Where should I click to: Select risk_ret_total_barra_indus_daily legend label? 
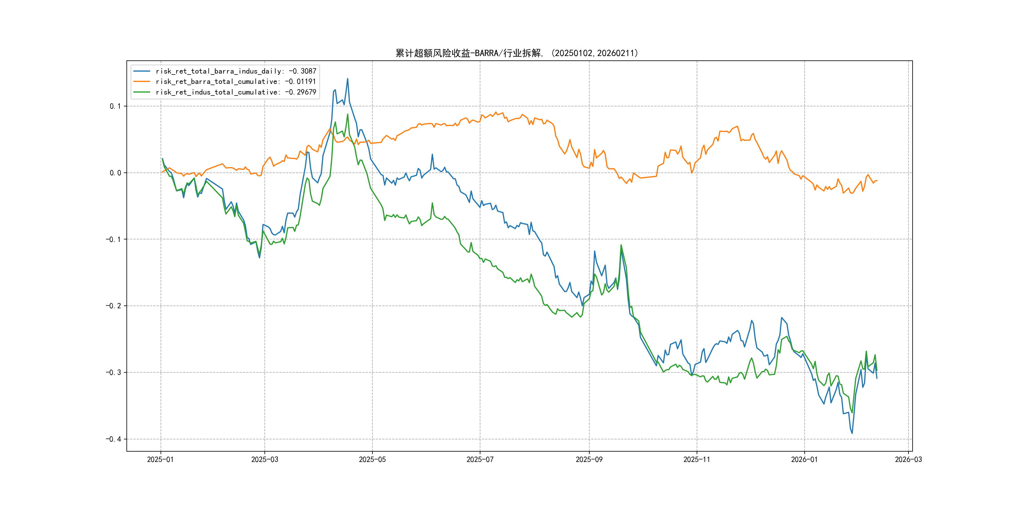click(x=236, y=71)
